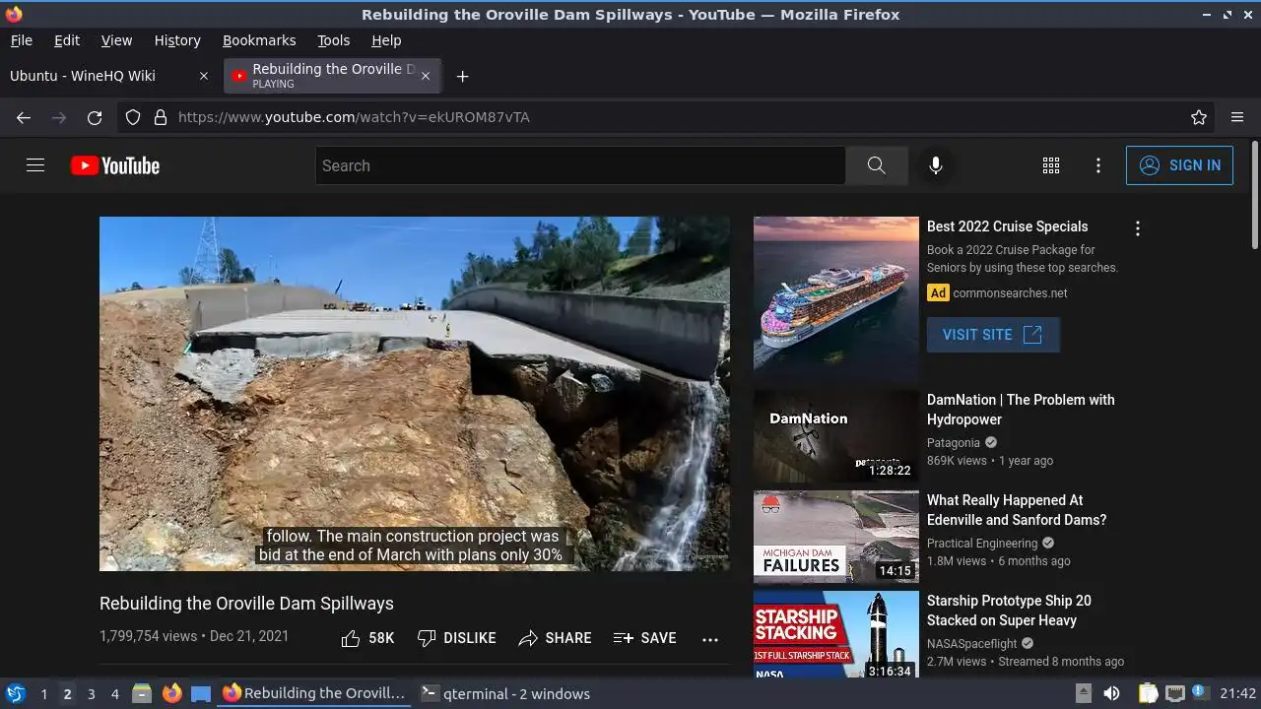Switch to virtual desktop 4
Screen dimensions: 1261x709
[x=114, y=693]
